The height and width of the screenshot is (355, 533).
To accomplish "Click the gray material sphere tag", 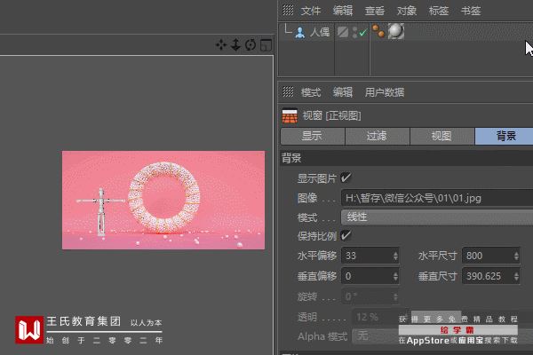I will pos(395,31).
